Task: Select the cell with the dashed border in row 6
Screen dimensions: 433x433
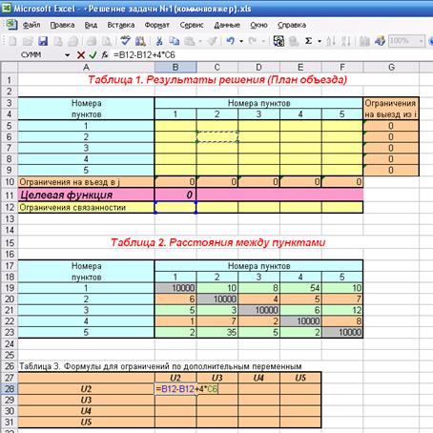Action: [x=217, y=136]
